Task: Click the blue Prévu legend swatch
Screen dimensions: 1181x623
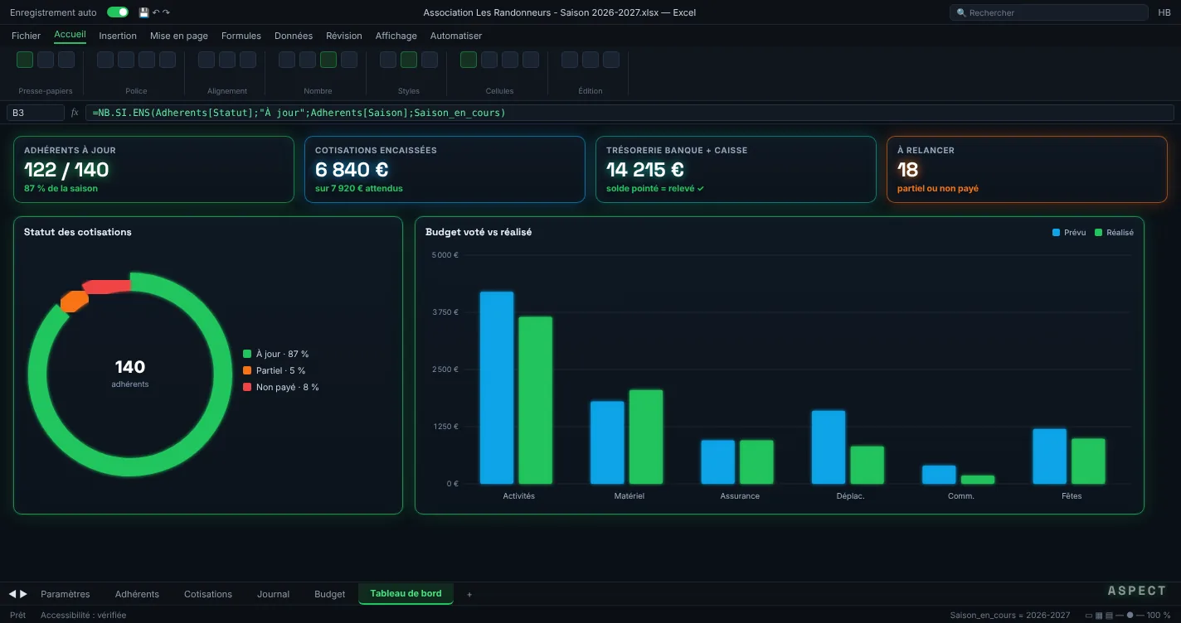Action: [1056, 233]
